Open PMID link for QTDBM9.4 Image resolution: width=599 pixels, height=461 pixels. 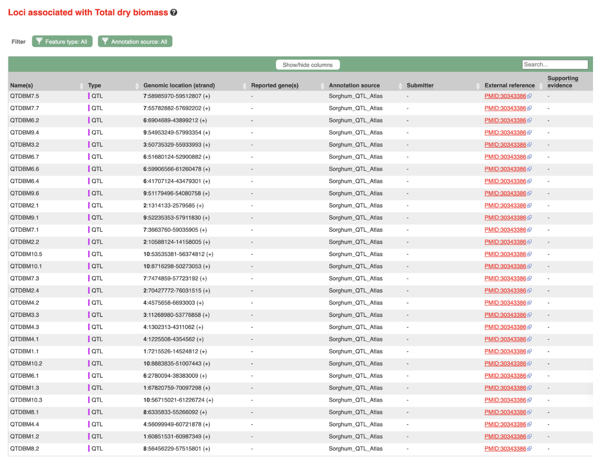click(505, 133)
